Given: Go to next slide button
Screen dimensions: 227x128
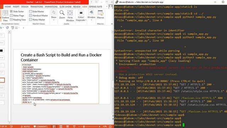Looking at the screenshot, I should tap(113, 118).
